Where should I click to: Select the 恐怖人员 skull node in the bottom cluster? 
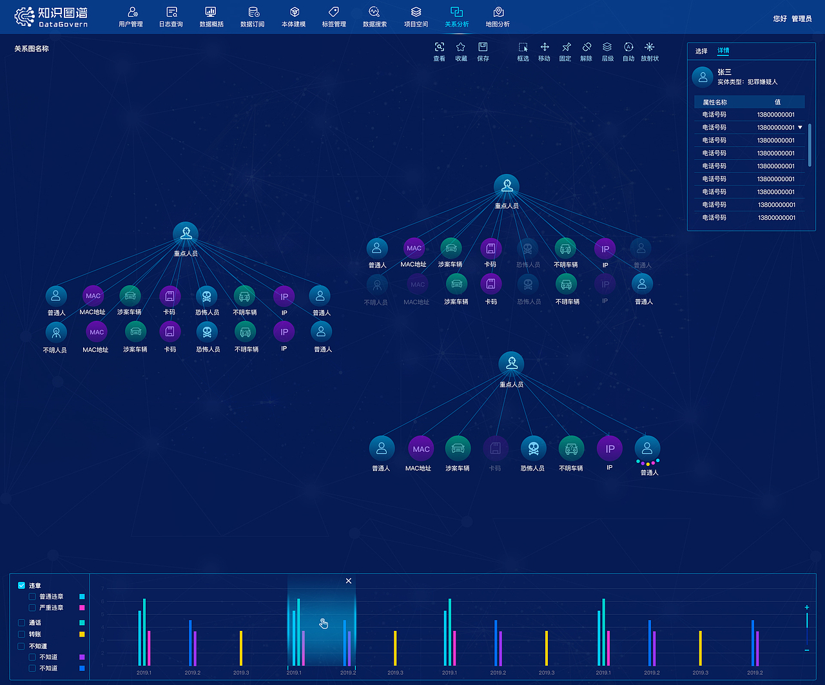533,449
